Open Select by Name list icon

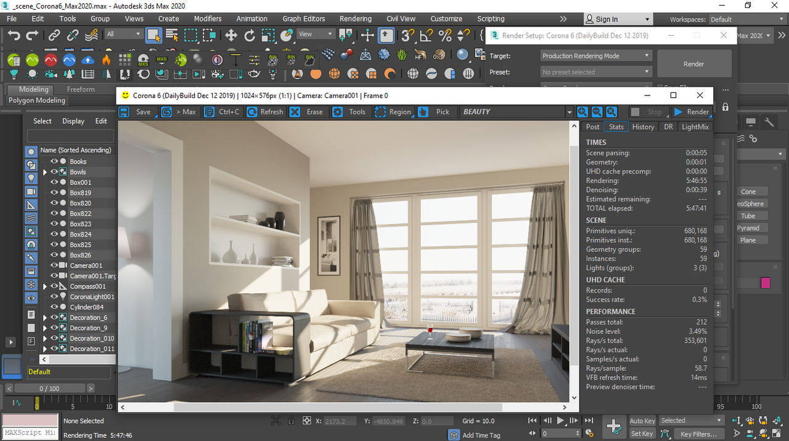172,35
